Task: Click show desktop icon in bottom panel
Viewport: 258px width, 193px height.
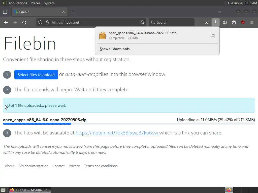Action: tap(3, 190)
